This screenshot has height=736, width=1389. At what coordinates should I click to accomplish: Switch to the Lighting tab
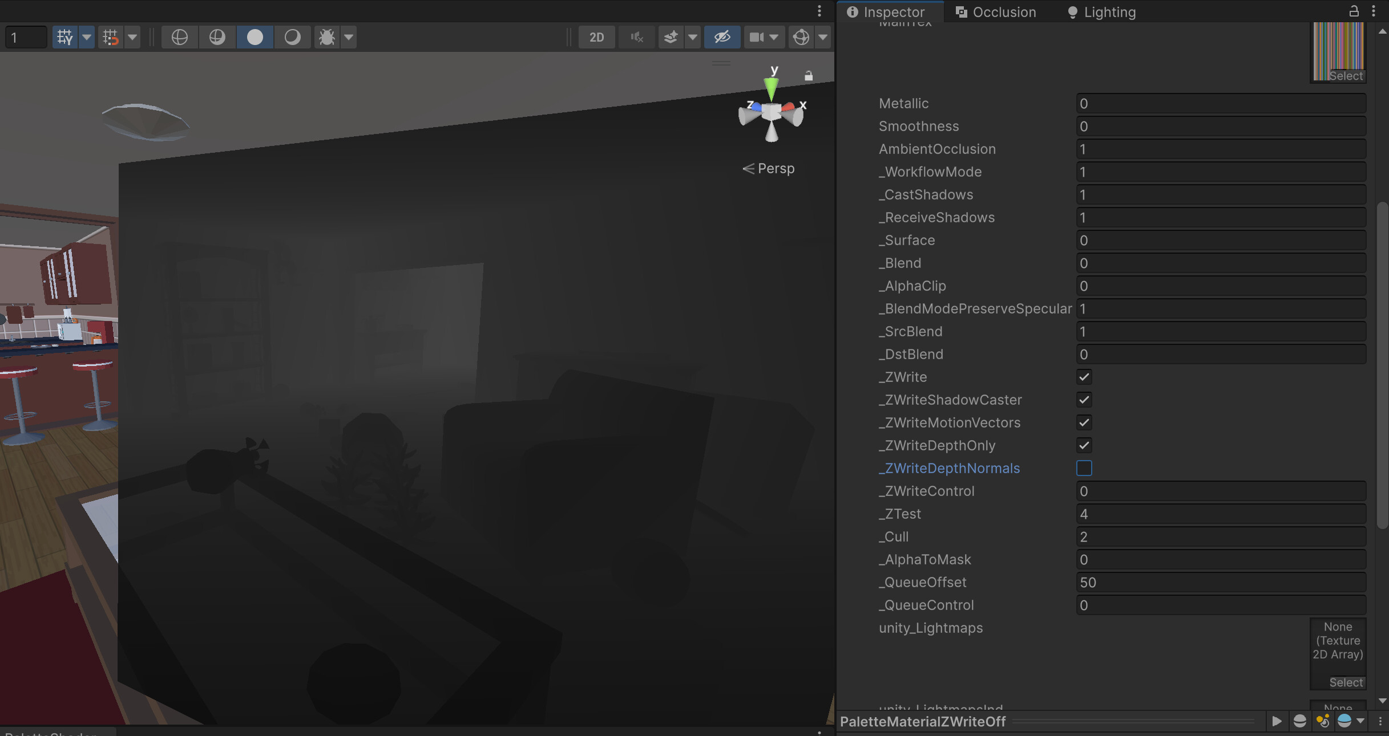tap(1108, 11)
